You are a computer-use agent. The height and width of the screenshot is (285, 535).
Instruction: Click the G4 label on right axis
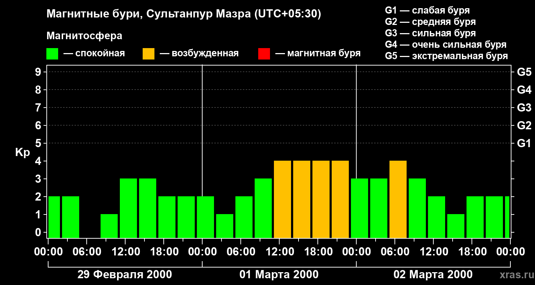click(x=524, y=90)
